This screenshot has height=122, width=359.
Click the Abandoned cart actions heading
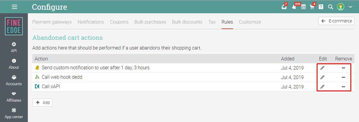click(68, 38)
